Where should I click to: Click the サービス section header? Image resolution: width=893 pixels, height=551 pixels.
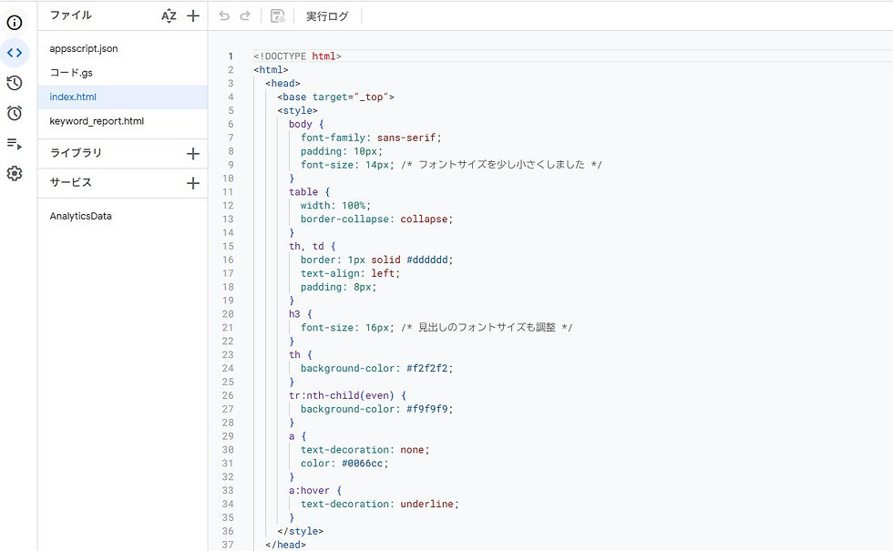click(x=71, y=183)
